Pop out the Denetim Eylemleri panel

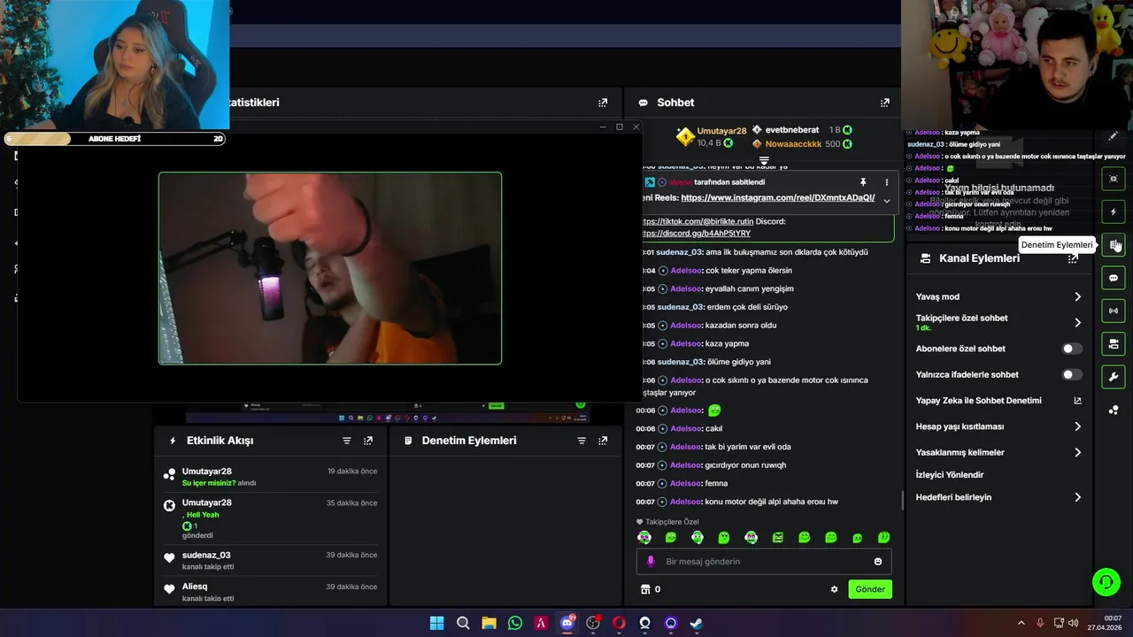coord(603,441)
